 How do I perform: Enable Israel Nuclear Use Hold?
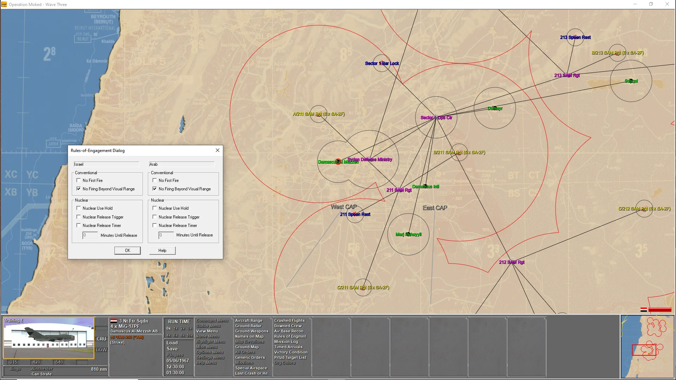(x=79, y=208)
